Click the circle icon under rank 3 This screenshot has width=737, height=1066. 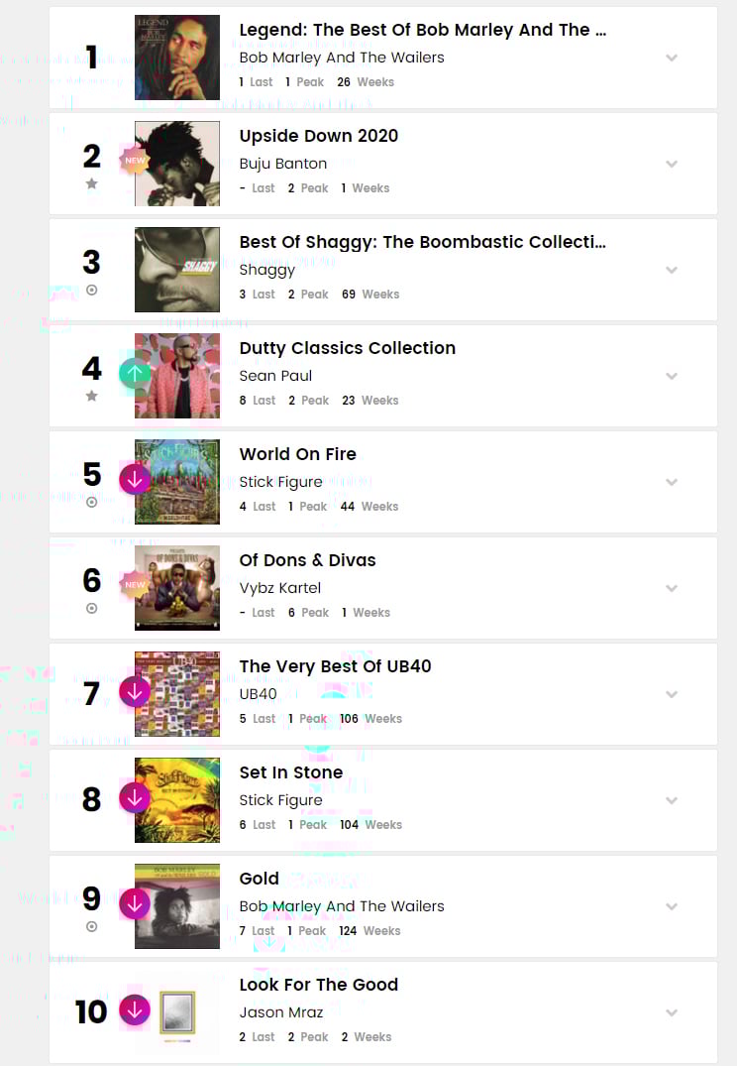pos(92,291)
